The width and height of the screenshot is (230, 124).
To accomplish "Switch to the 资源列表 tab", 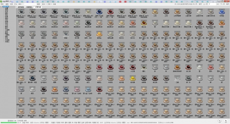I will point(38,6).
